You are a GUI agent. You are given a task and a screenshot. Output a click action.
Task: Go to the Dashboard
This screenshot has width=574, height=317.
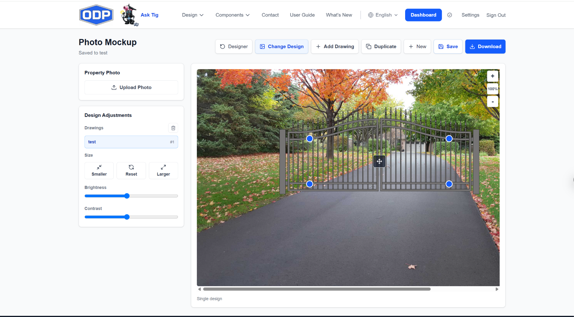(x=423, y=15)
